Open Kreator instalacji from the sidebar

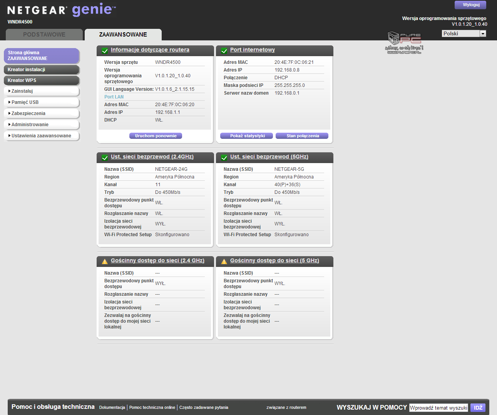click(42, 70)
